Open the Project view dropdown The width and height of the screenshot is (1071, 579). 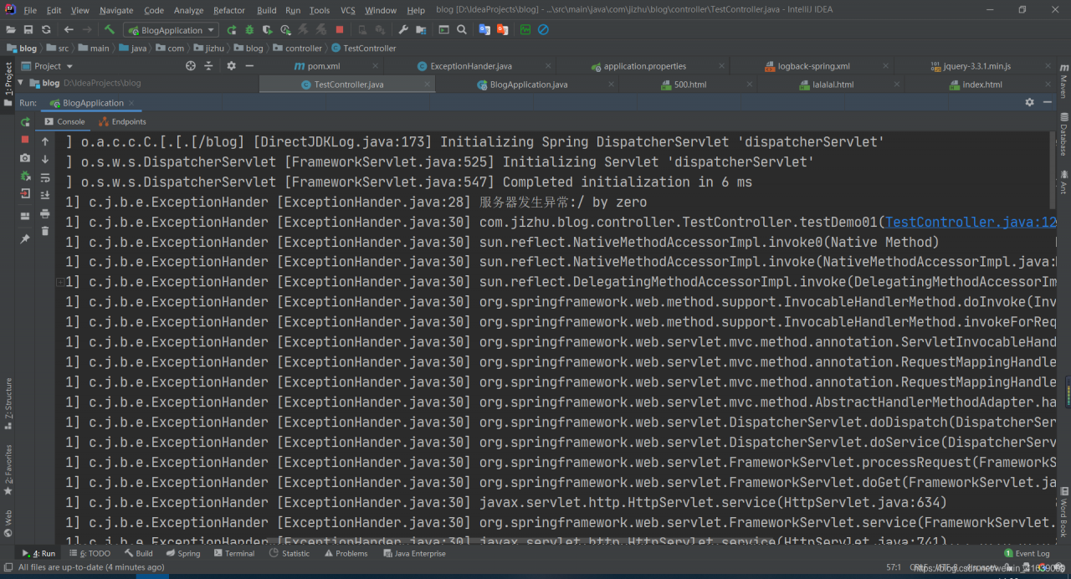[47, 66]
